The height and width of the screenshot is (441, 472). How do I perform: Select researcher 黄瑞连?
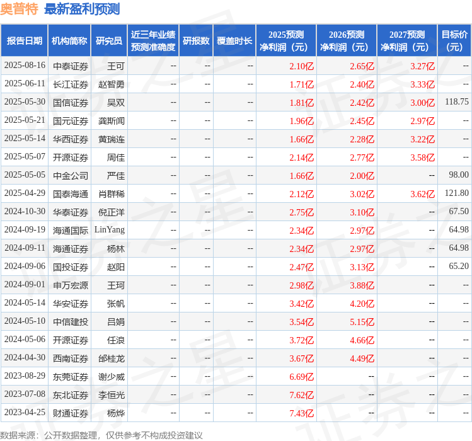coord(111,139)
